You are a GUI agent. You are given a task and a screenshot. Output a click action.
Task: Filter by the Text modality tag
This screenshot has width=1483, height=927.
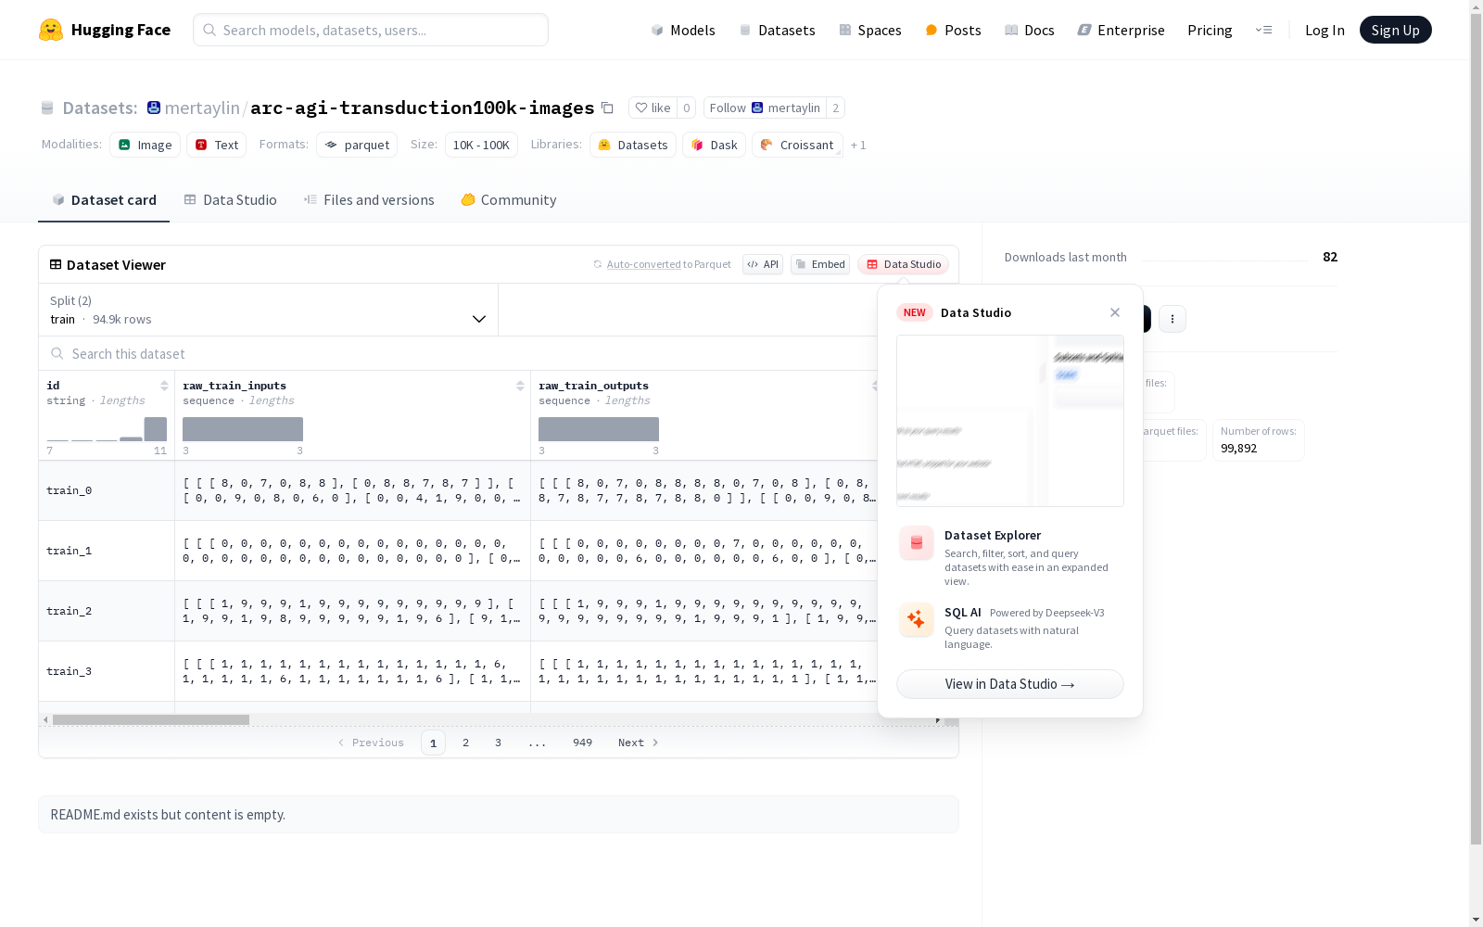(x=217, y=145)
